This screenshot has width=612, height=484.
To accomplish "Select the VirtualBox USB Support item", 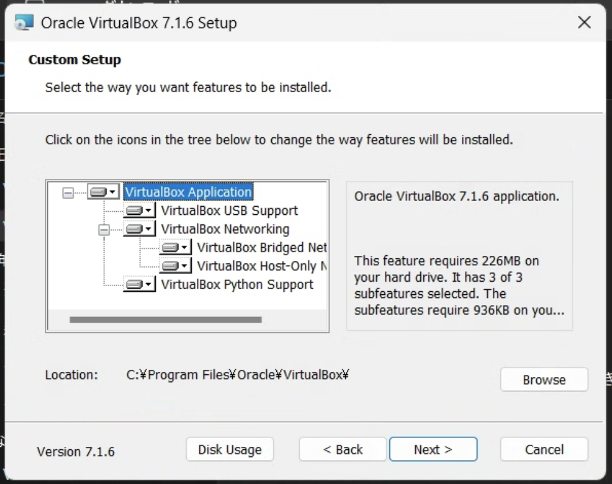I will point(229,210).
